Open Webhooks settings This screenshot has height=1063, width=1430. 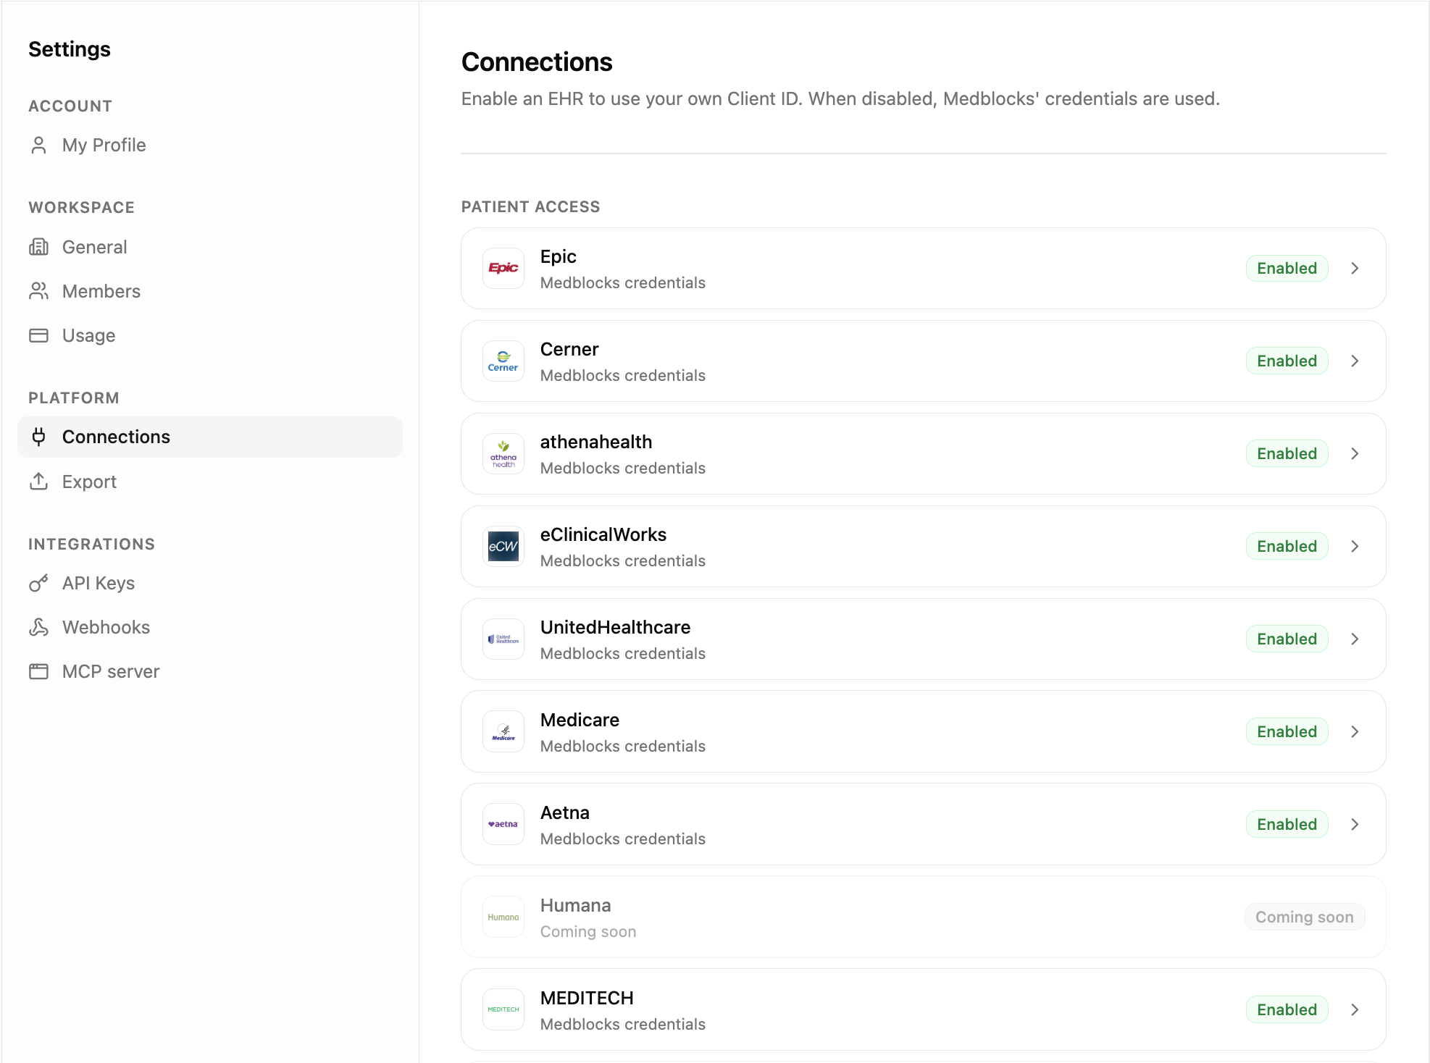coord(210,627)
